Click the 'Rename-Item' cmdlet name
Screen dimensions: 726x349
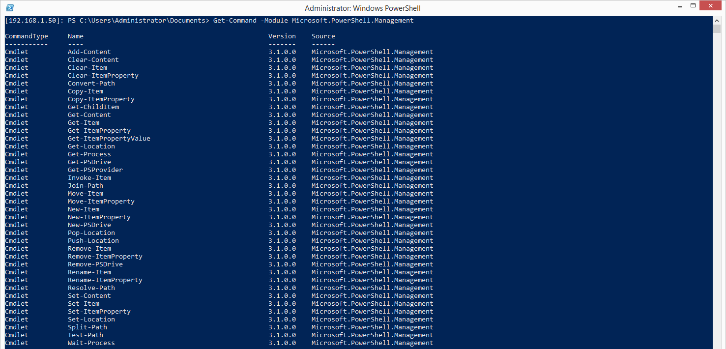(89, 272)
